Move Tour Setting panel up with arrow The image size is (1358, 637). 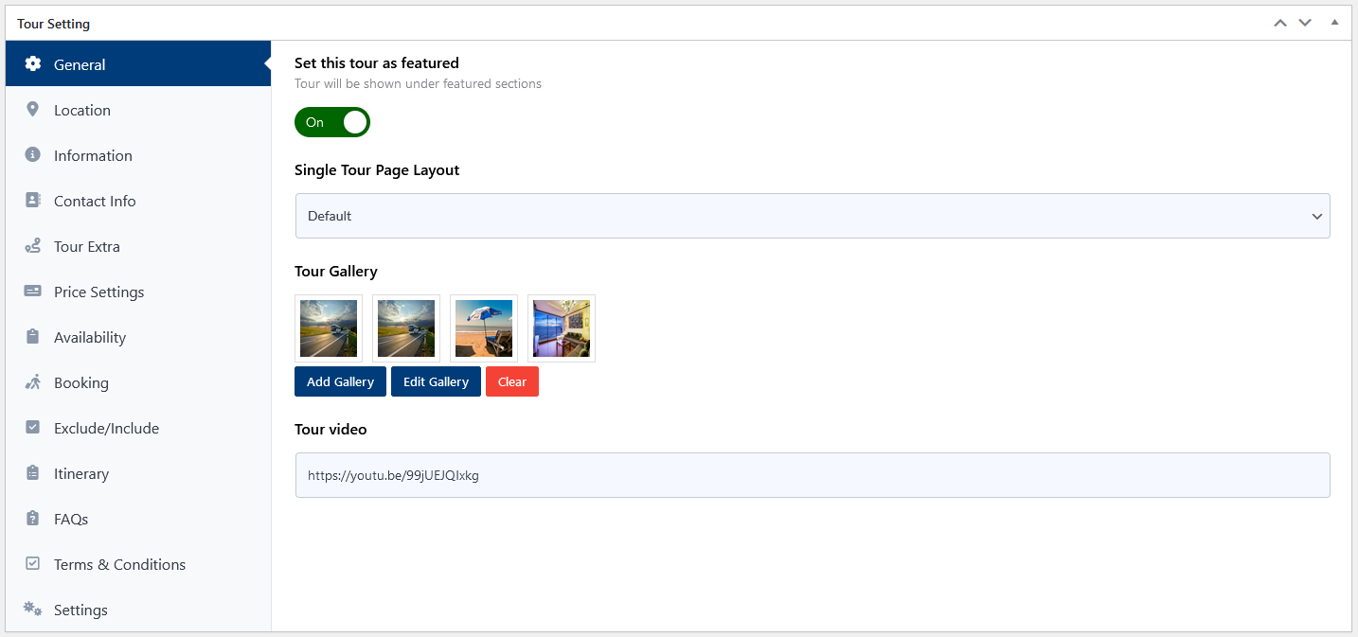1280,23
